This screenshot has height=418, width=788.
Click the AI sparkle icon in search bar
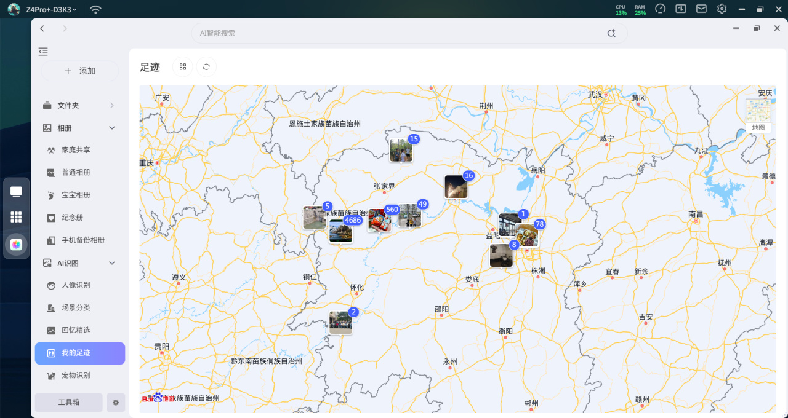click(611, 33)
